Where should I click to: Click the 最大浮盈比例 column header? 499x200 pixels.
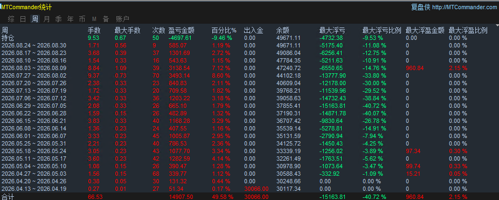coord(468,30)
